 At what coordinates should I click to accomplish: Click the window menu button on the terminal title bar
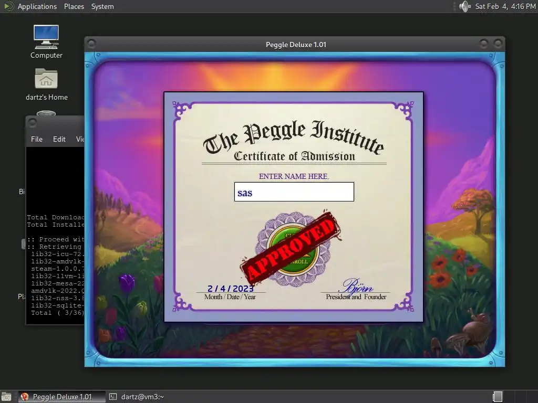[32, 122]
